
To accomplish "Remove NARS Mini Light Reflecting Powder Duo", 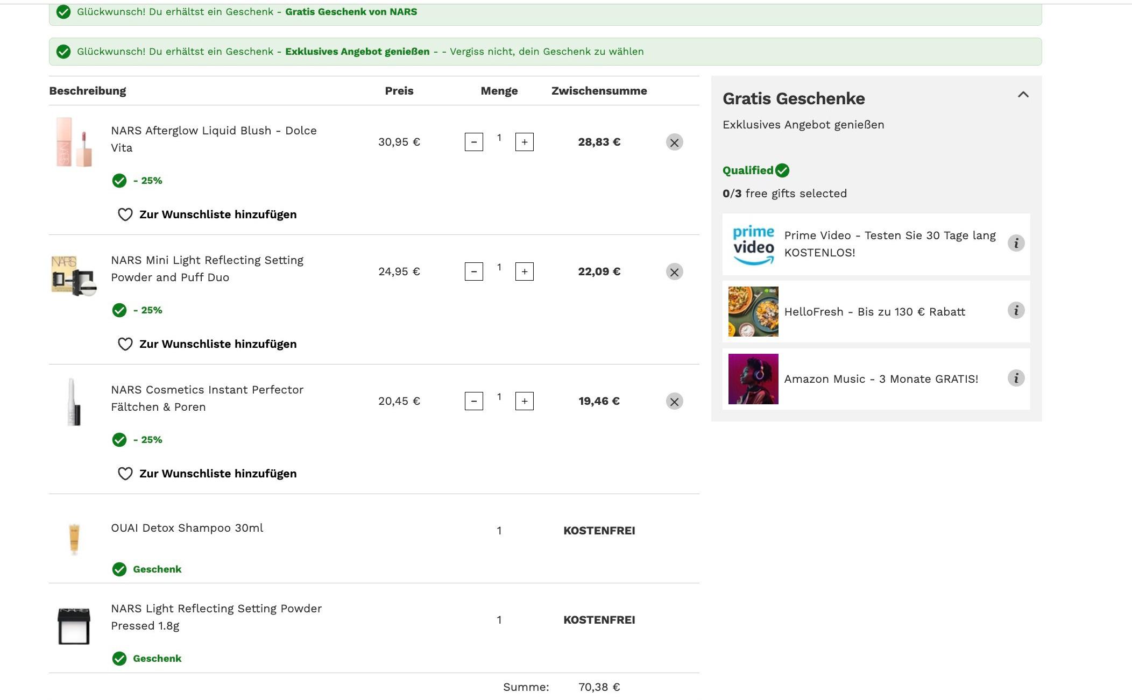I will [674, 272].
